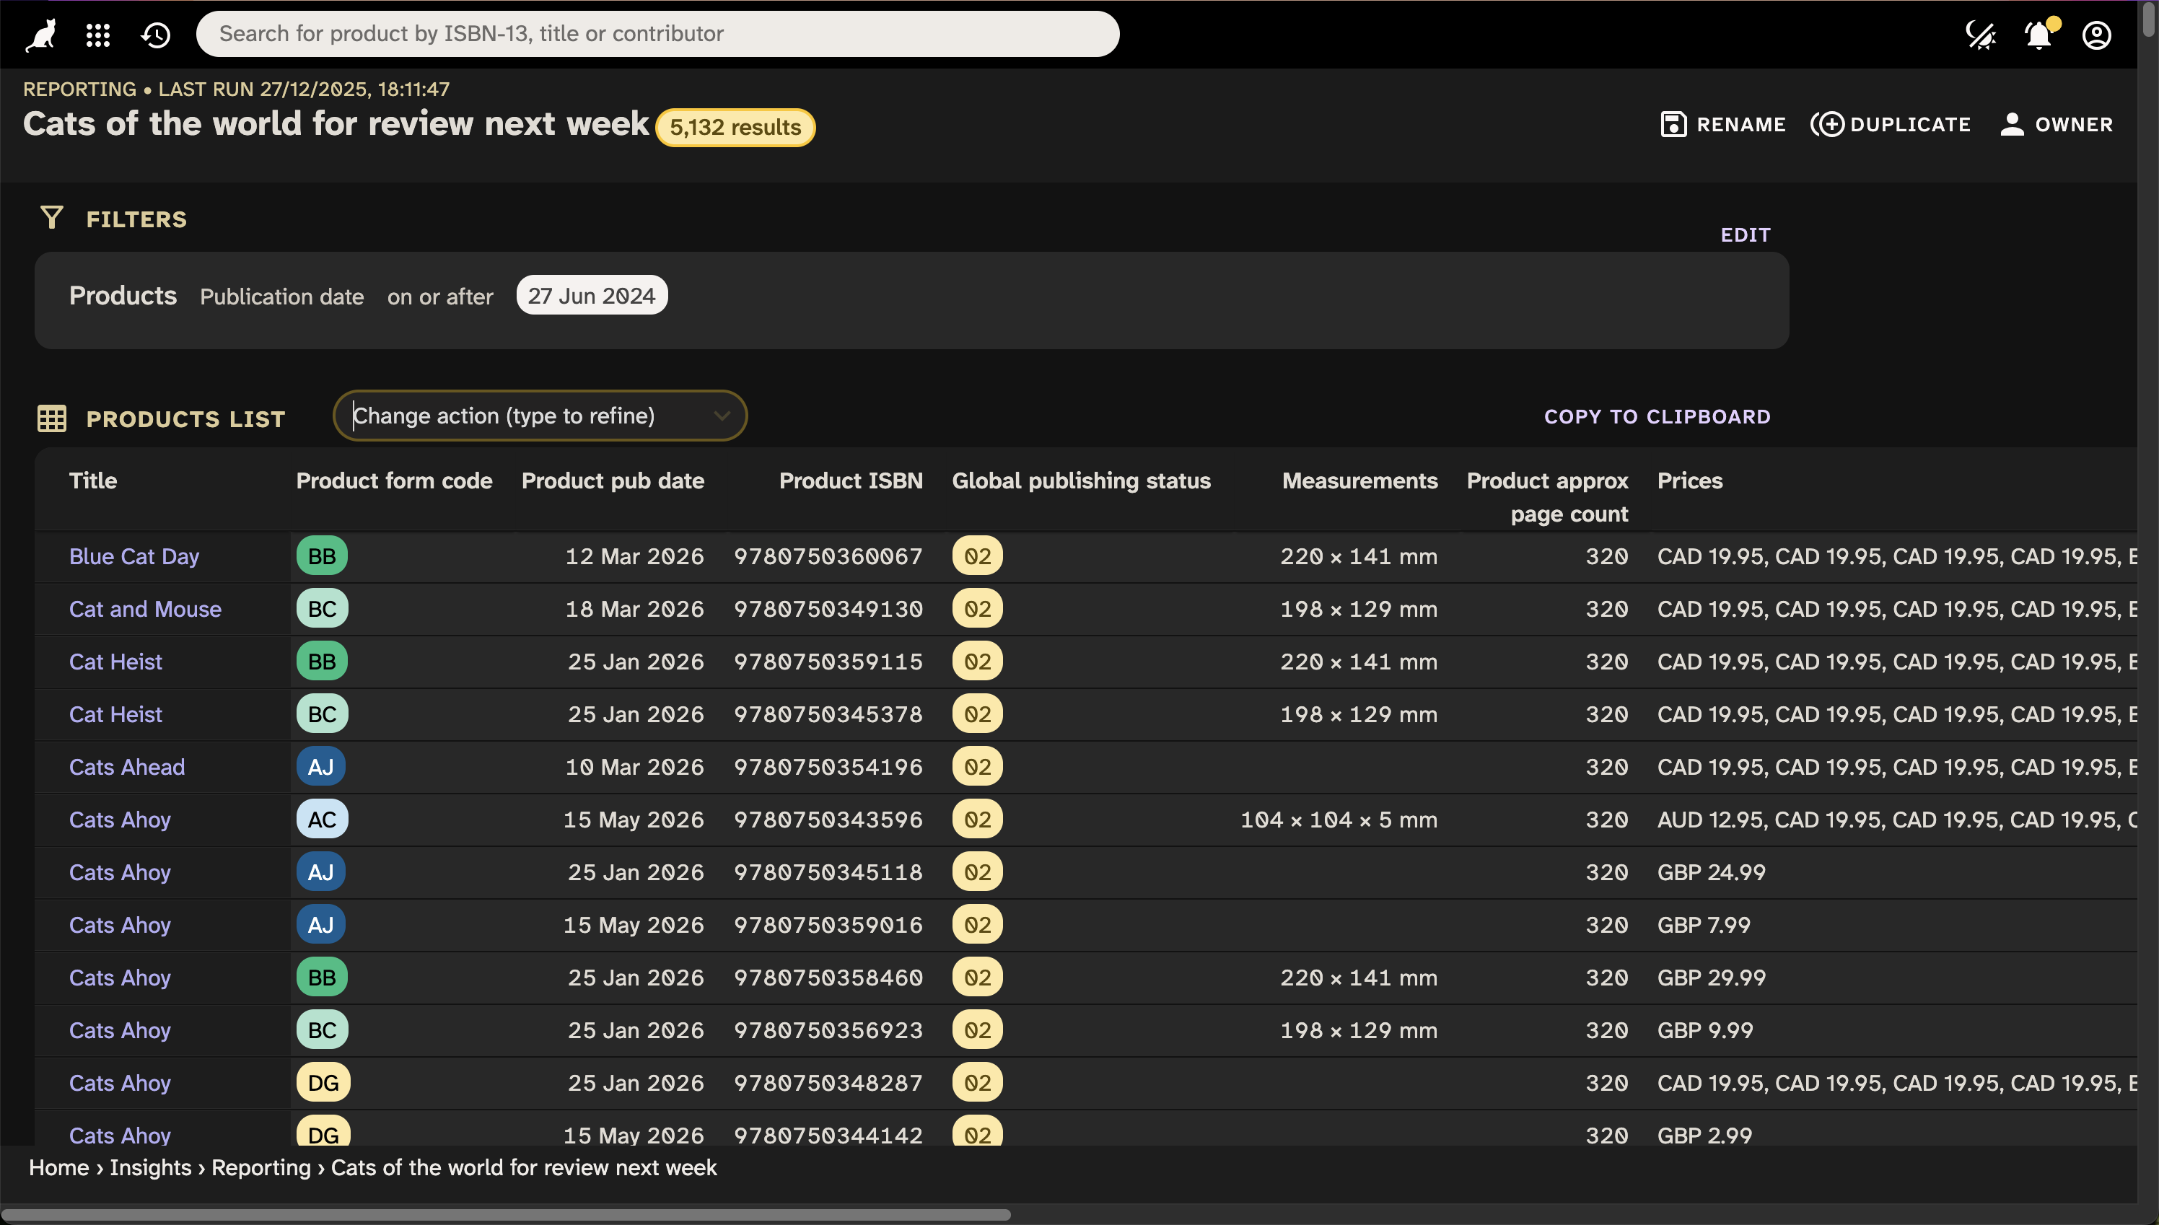Open the user account menu
The image size is (2159, 1225).
[x=2096, y=35]
